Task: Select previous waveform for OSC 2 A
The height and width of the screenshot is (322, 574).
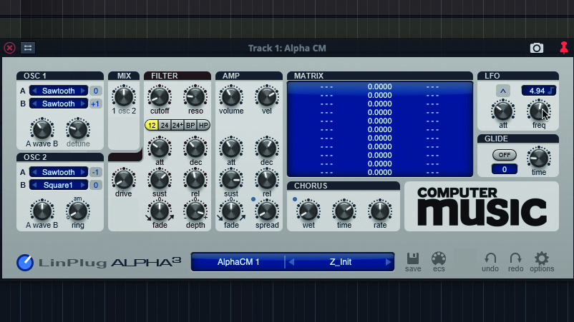Action: [34, 172]
